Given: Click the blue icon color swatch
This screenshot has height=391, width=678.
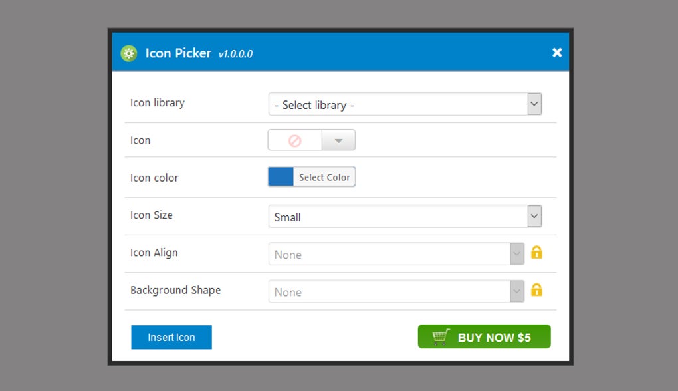Looking at the screenshot, I should [281, 177].
